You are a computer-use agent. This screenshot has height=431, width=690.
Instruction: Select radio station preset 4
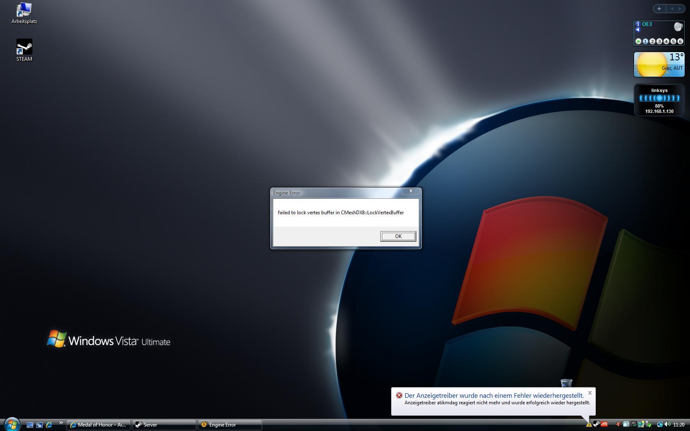(666, 41)
